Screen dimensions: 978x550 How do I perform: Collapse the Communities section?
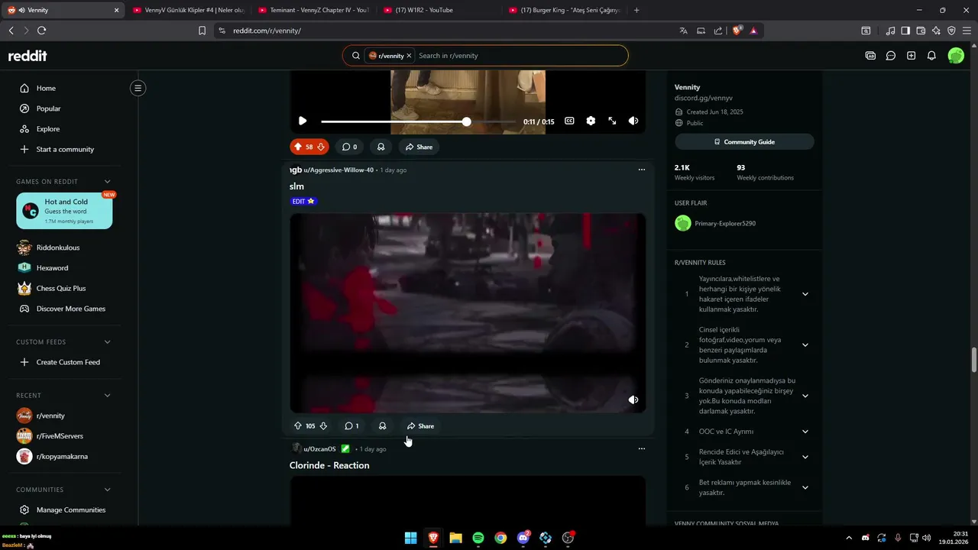pos(107,490)
